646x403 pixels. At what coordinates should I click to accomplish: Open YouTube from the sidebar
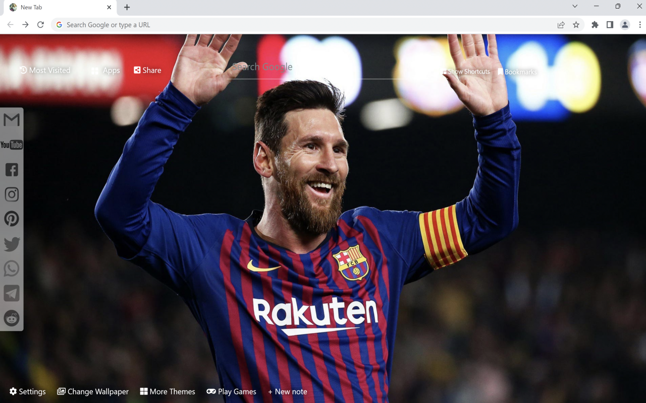(12, 145)
